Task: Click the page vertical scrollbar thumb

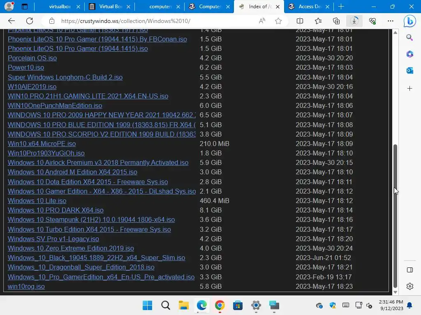Action: 395,216
